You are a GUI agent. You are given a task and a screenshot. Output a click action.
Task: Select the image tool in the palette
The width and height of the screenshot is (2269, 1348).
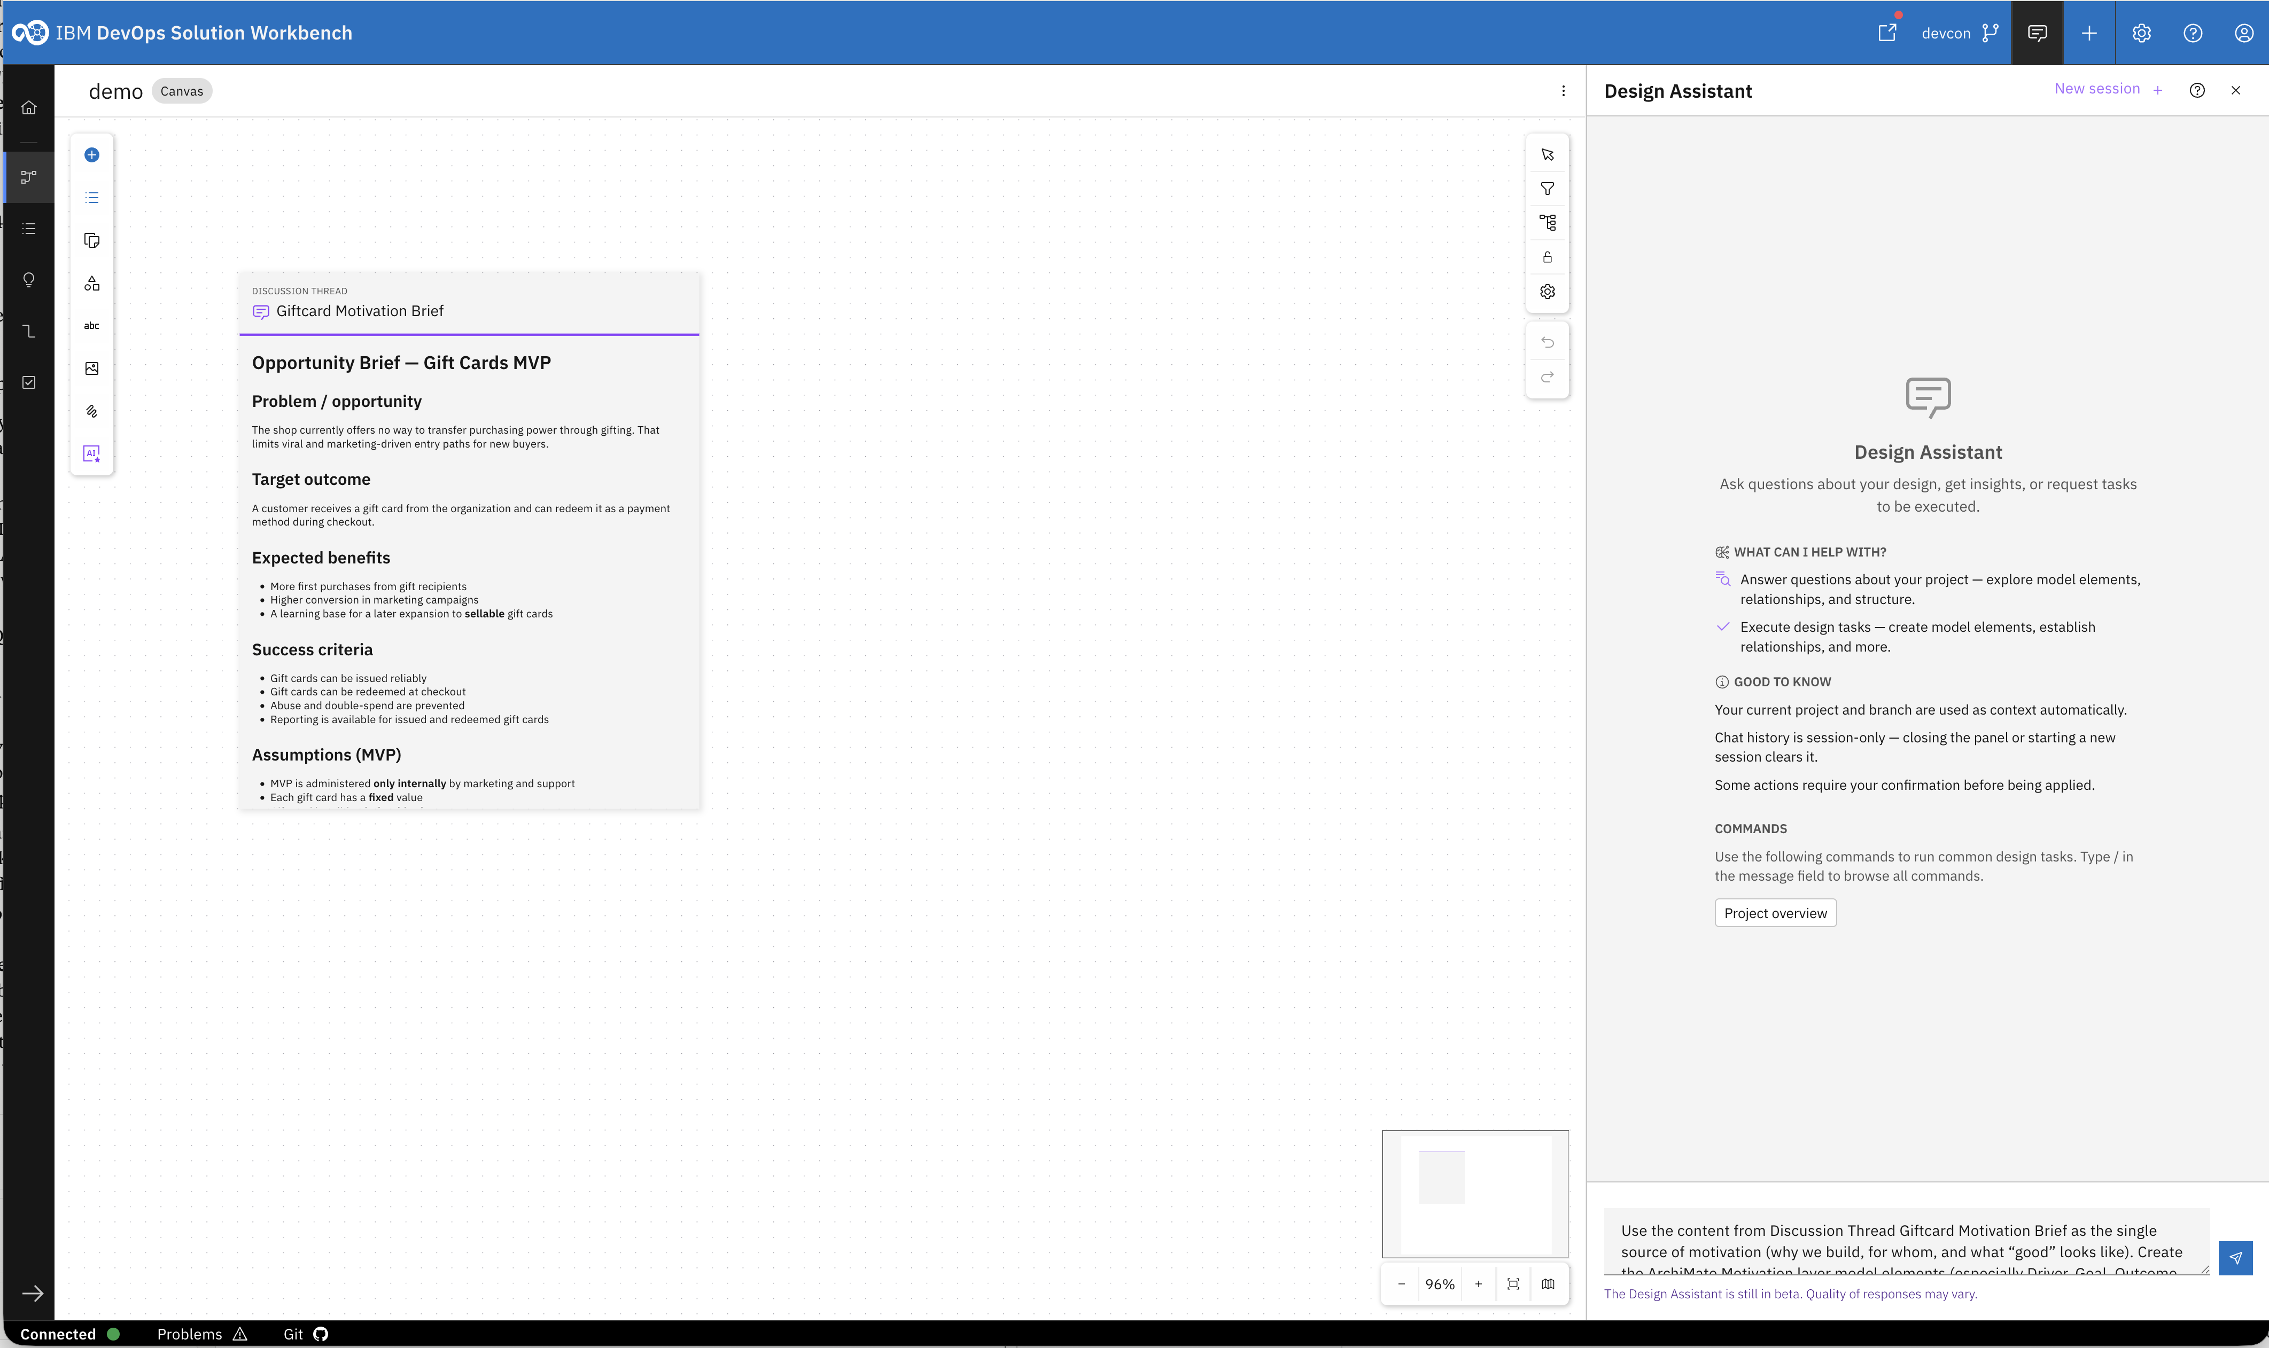tap(92, 368)
